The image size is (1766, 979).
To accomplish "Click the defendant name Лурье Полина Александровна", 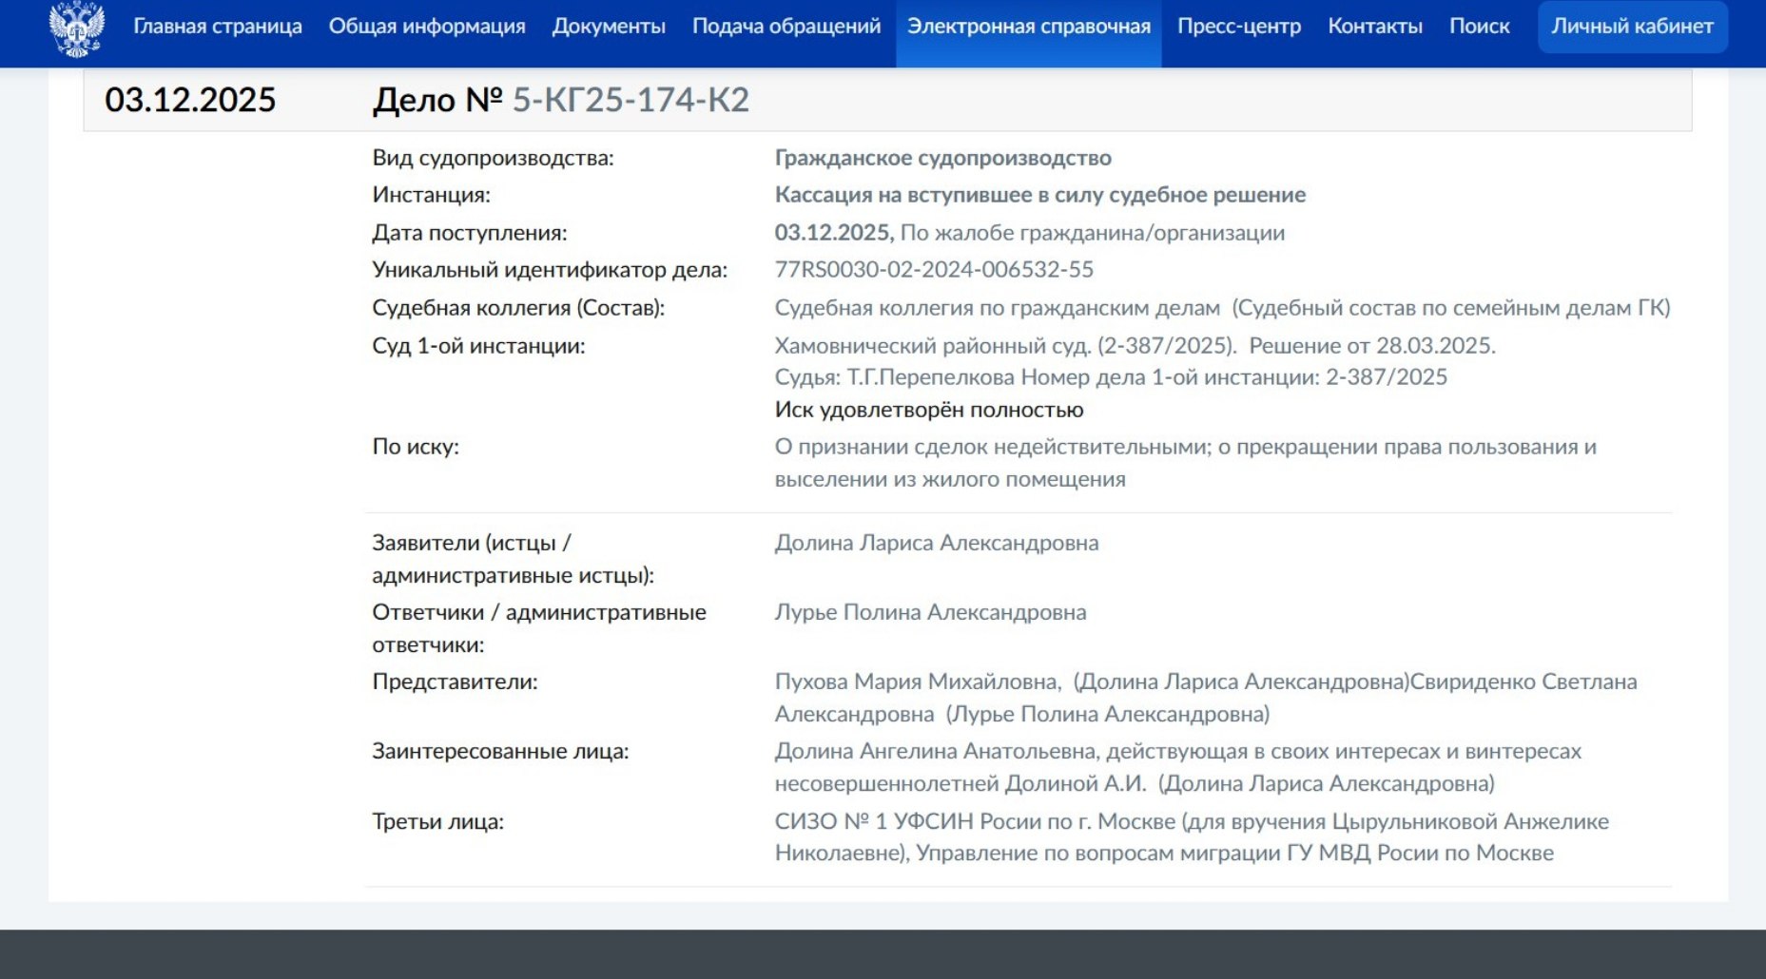I will point(930,612).
